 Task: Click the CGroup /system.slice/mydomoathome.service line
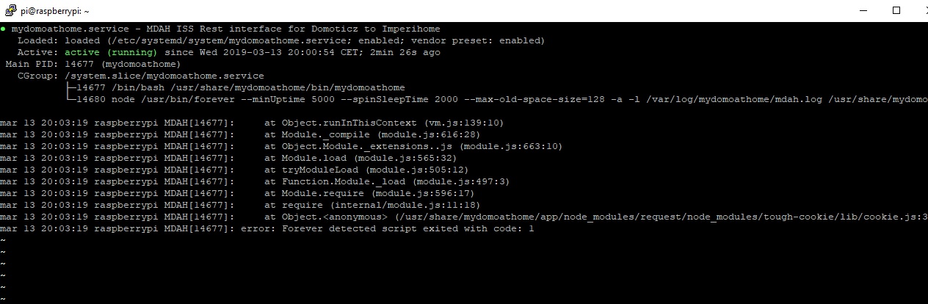click(x=141, y=76)
